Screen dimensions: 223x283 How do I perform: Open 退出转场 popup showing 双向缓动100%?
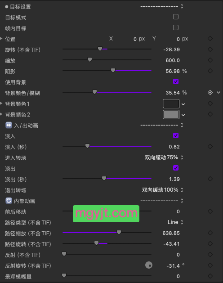click(x=163, y=190)
